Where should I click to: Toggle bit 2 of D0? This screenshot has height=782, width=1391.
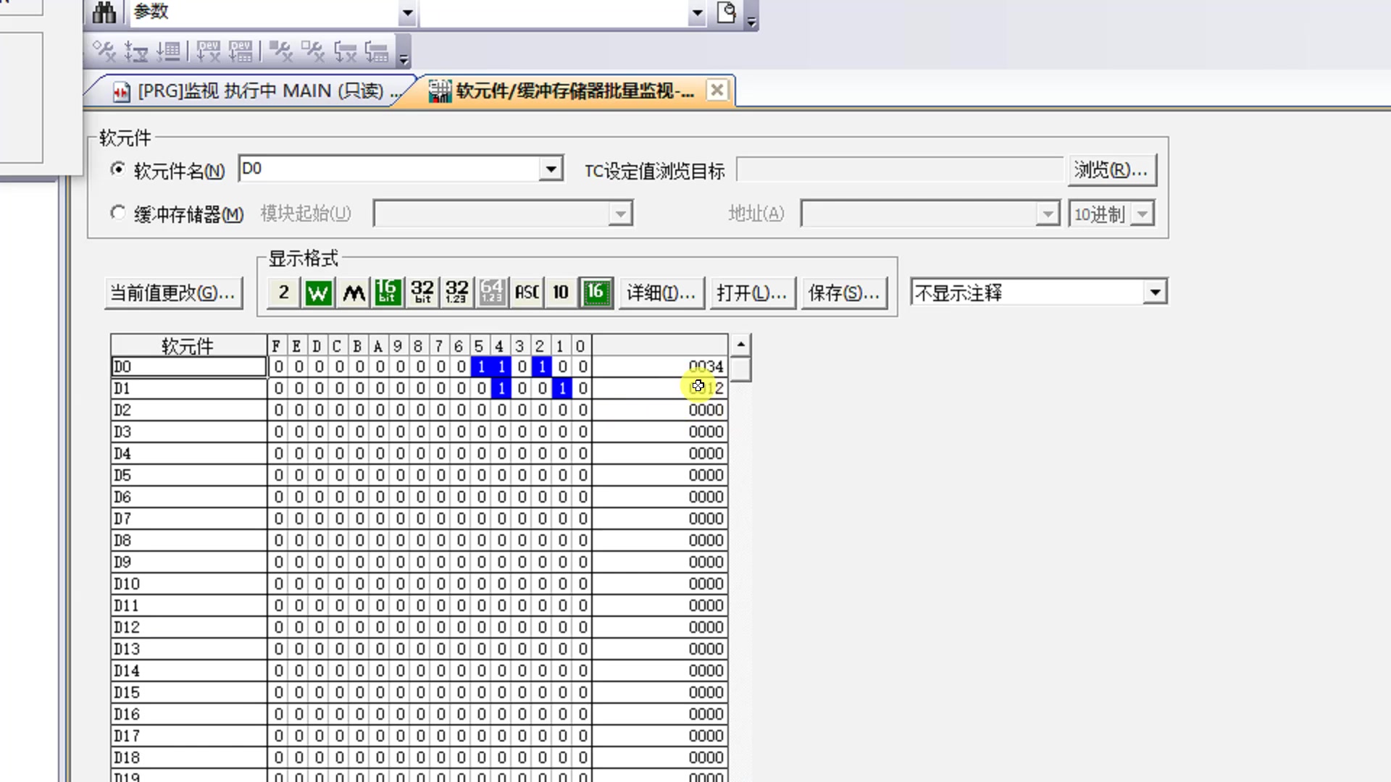pyautogui.click(x=542, y=367)
